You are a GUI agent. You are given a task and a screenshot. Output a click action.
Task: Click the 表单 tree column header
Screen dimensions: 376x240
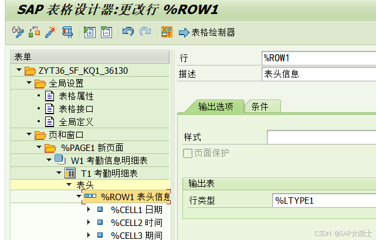coord(90,57)
